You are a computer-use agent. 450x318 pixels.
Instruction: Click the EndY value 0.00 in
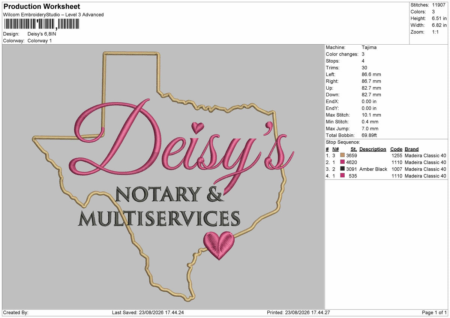(x=369, y=108)
